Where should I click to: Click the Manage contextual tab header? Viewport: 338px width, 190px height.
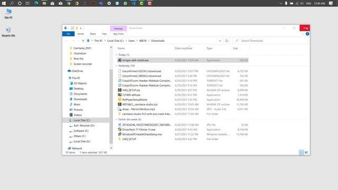[118, 28]
